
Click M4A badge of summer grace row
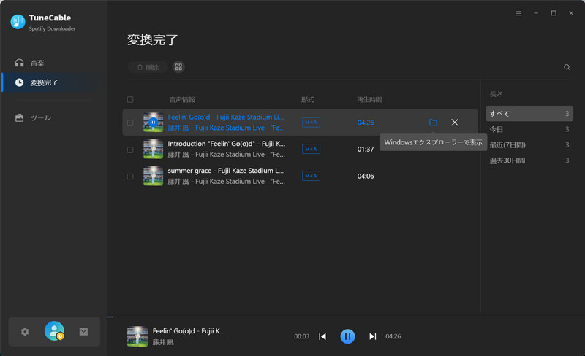311,176
